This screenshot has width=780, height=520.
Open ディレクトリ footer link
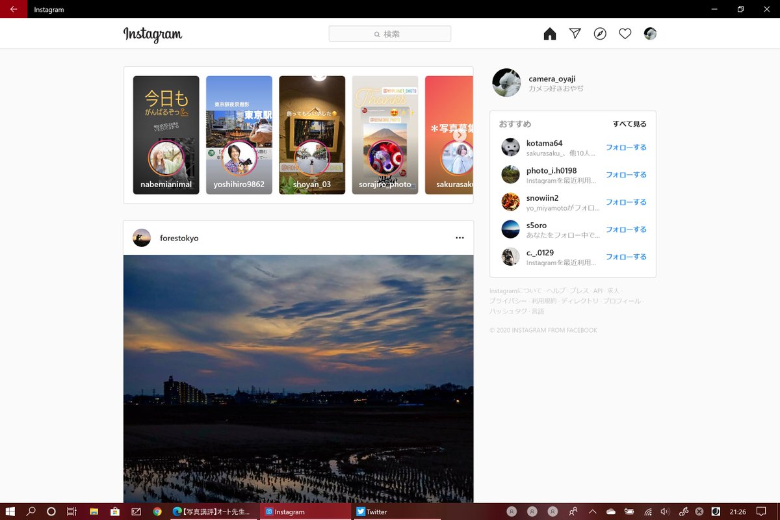(580, 301)
